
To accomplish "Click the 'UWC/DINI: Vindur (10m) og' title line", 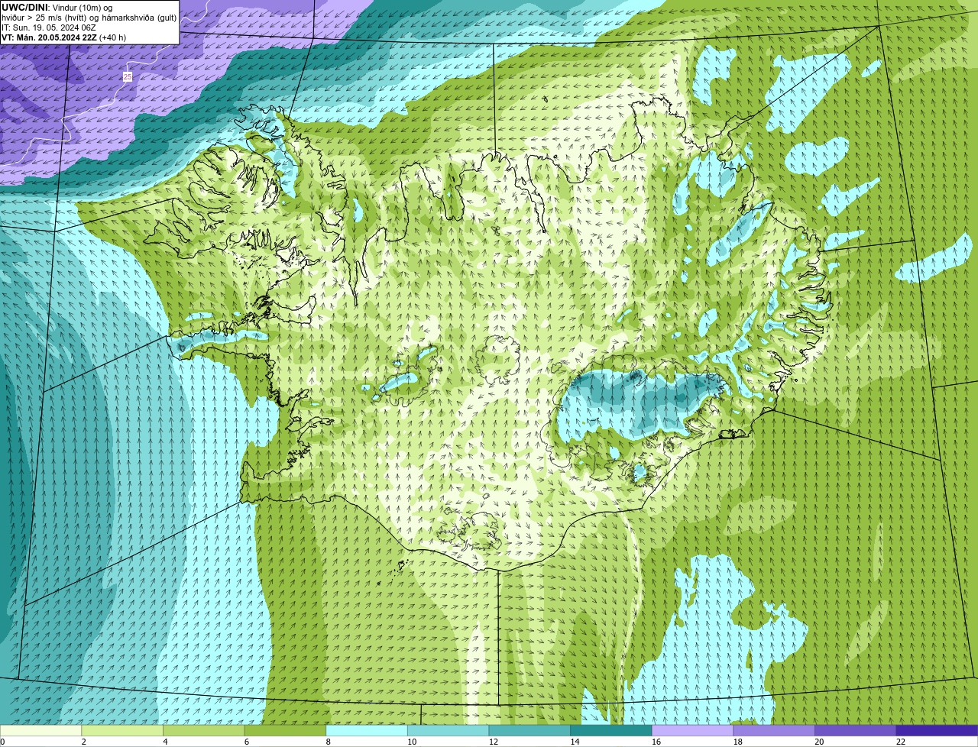I will pos(57,7).
